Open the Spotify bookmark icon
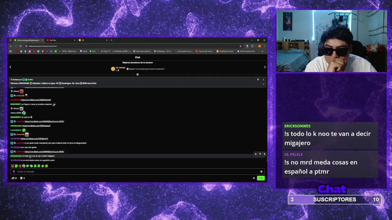 55,51
